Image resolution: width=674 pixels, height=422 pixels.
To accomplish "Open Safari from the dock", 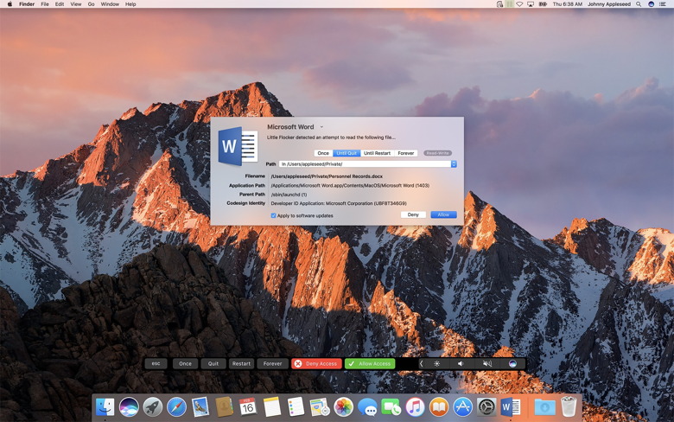I will click(176, 406).
